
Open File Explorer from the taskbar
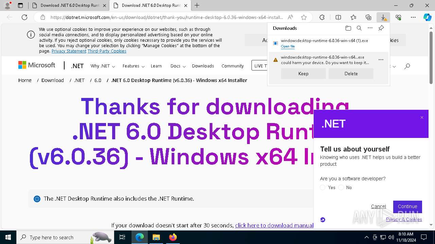[156, 237]
